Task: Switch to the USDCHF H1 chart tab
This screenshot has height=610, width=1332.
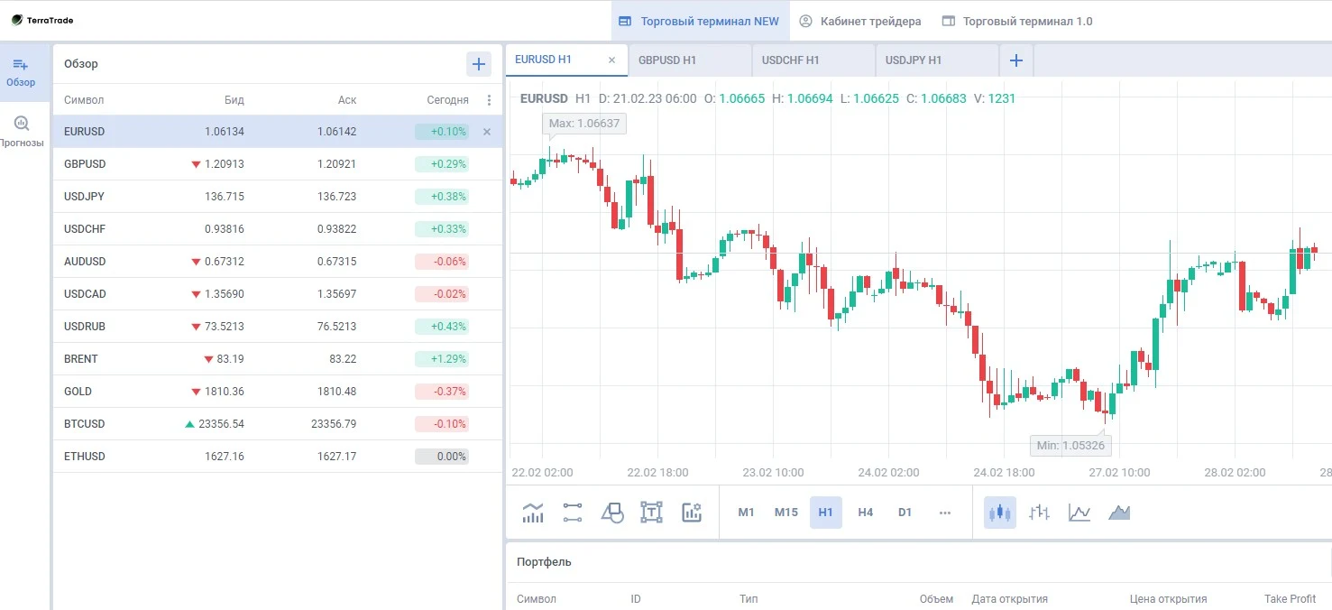Action: (813, 60)
